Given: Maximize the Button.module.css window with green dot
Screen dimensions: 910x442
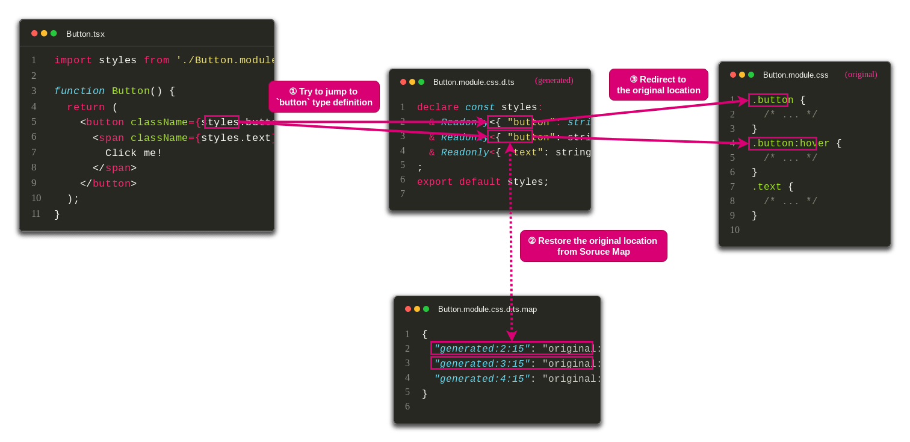Looking at the screenshot, I should tap(751, 75).
